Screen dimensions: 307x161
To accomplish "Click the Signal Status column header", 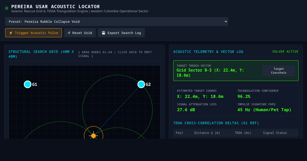I will [x=275, y=133].
